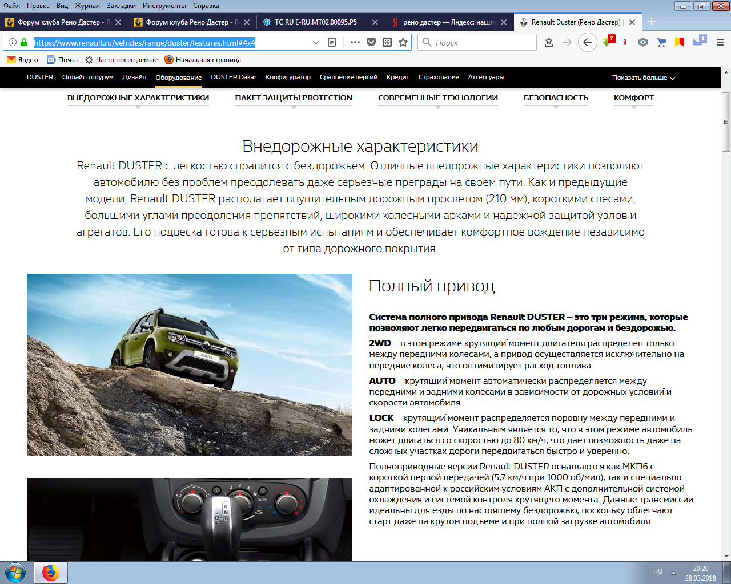Save page to Pocket
This screenshot has width=731, height=584.
371,42
